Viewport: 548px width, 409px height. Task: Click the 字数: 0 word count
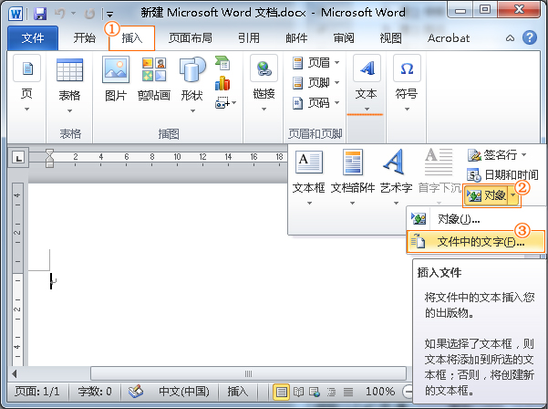(95, 391)
